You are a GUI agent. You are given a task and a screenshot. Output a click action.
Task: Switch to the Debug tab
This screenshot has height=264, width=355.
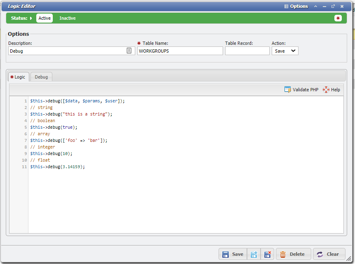tap(41, 77)
